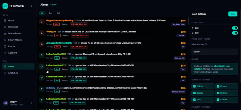Open Watchlist eye icon in sidebar

point(5,27)
